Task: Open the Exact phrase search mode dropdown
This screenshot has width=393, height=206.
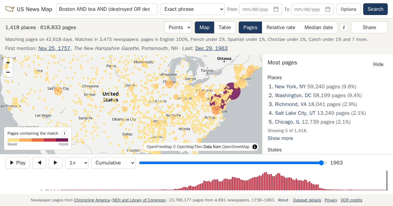Action: [x=192, y=9]
